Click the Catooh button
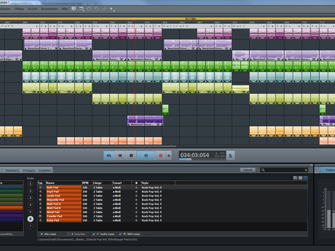This screenshot has height=251, width=335. click(248, 170)
